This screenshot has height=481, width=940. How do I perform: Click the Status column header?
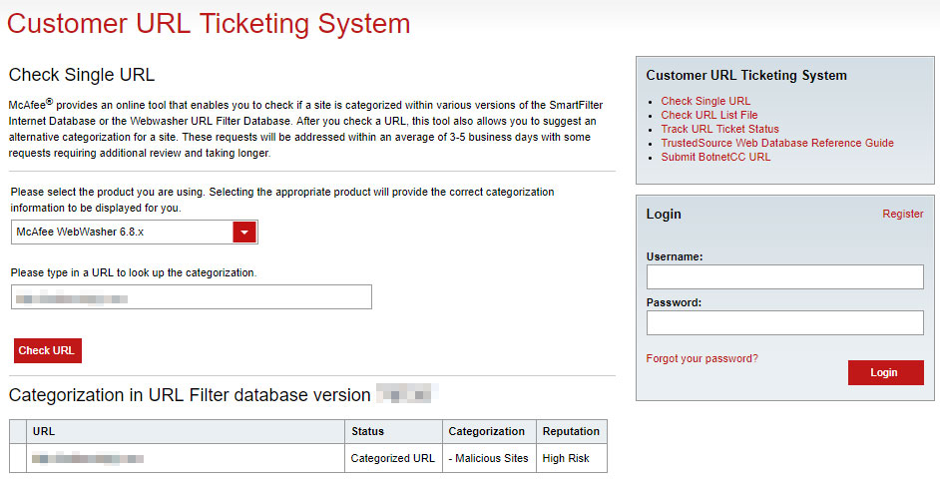pyautogui.click(x=393, y=431)
